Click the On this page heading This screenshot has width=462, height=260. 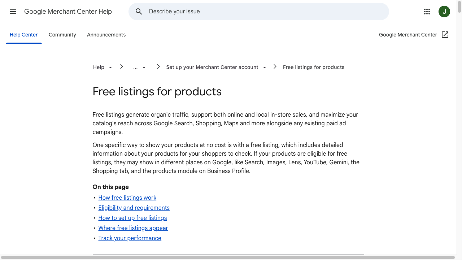click(111, 187)
